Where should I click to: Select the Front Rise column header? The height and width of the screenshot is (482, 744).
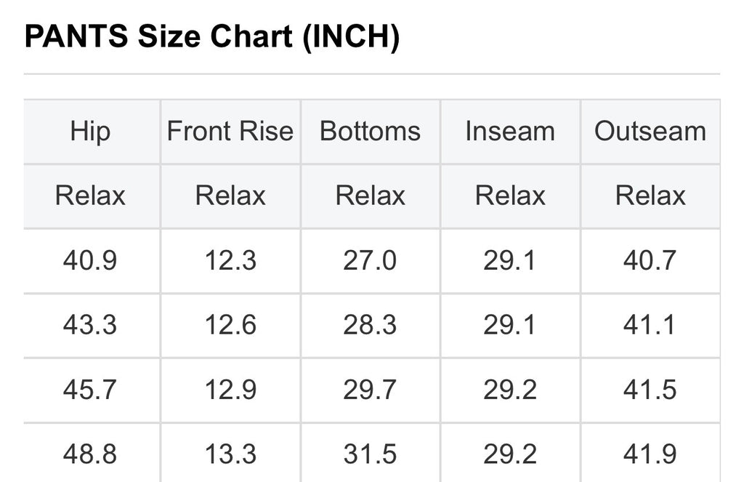[x=230, y=132]
